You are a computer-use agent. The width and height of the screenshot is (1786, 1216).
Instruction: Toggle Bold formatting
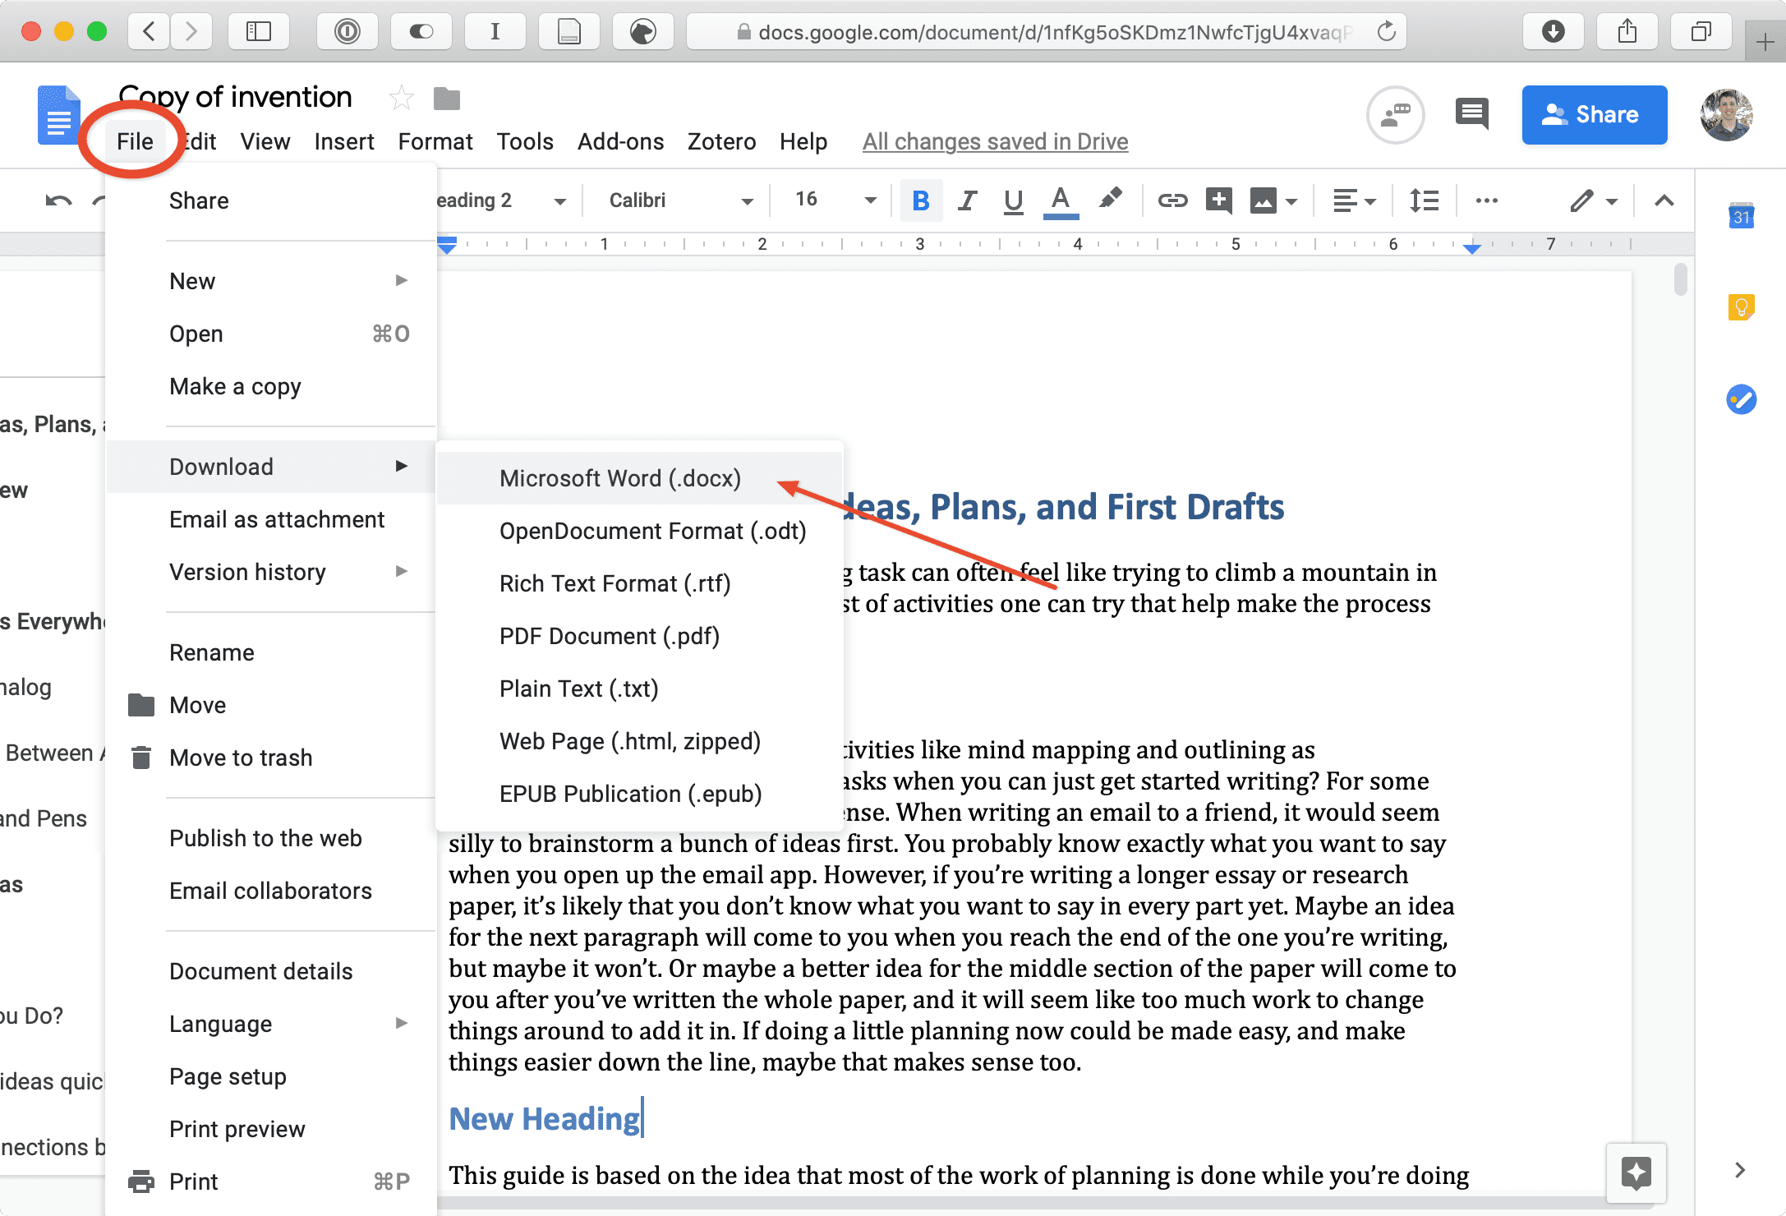tap(921, 200)
